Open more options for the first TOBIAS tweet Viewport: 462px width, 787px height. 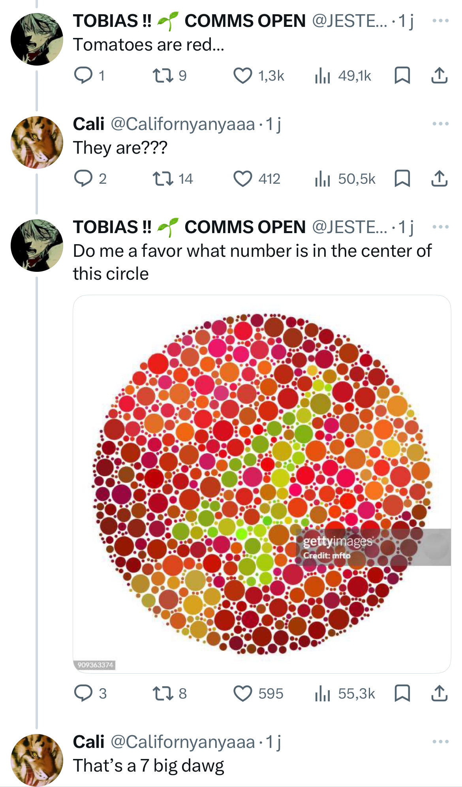440,21
